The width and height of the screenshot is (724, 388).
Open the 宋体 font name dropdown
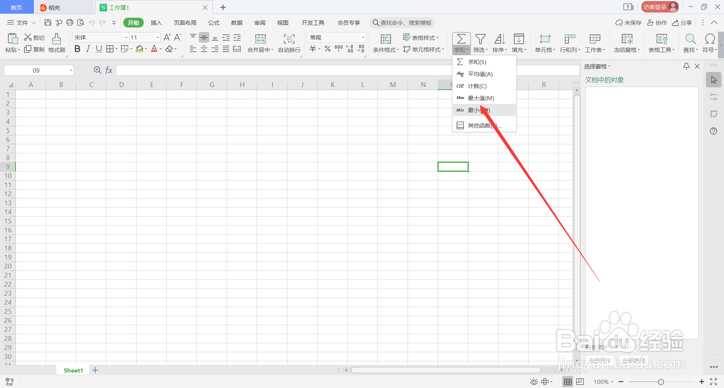(x=126, y=37)
